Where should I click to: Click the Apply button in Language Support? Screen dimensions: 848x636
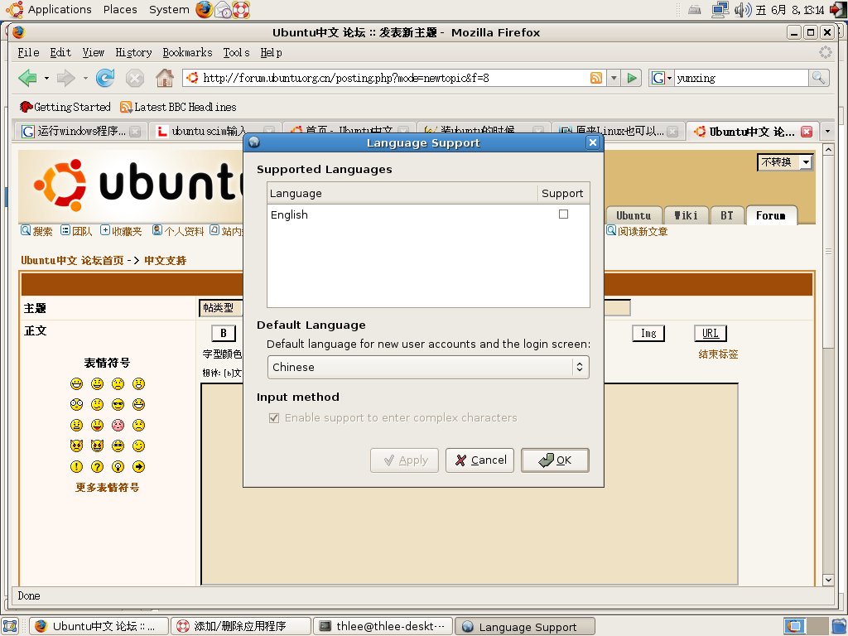point(404,460)
